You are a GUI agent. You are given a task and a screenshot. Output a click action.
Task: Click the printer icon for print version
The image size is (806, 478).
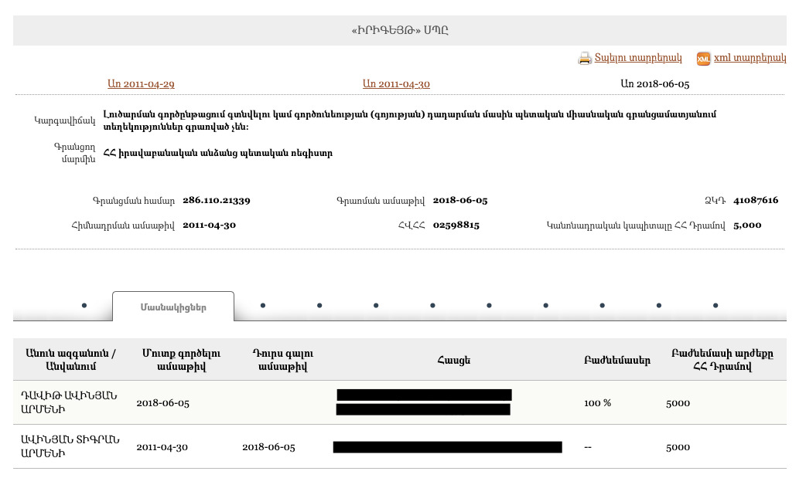pyautogui.click(x=585, y=59)
